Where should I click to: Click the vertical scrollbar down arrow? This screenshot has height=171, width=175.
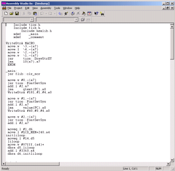point(172,160)
